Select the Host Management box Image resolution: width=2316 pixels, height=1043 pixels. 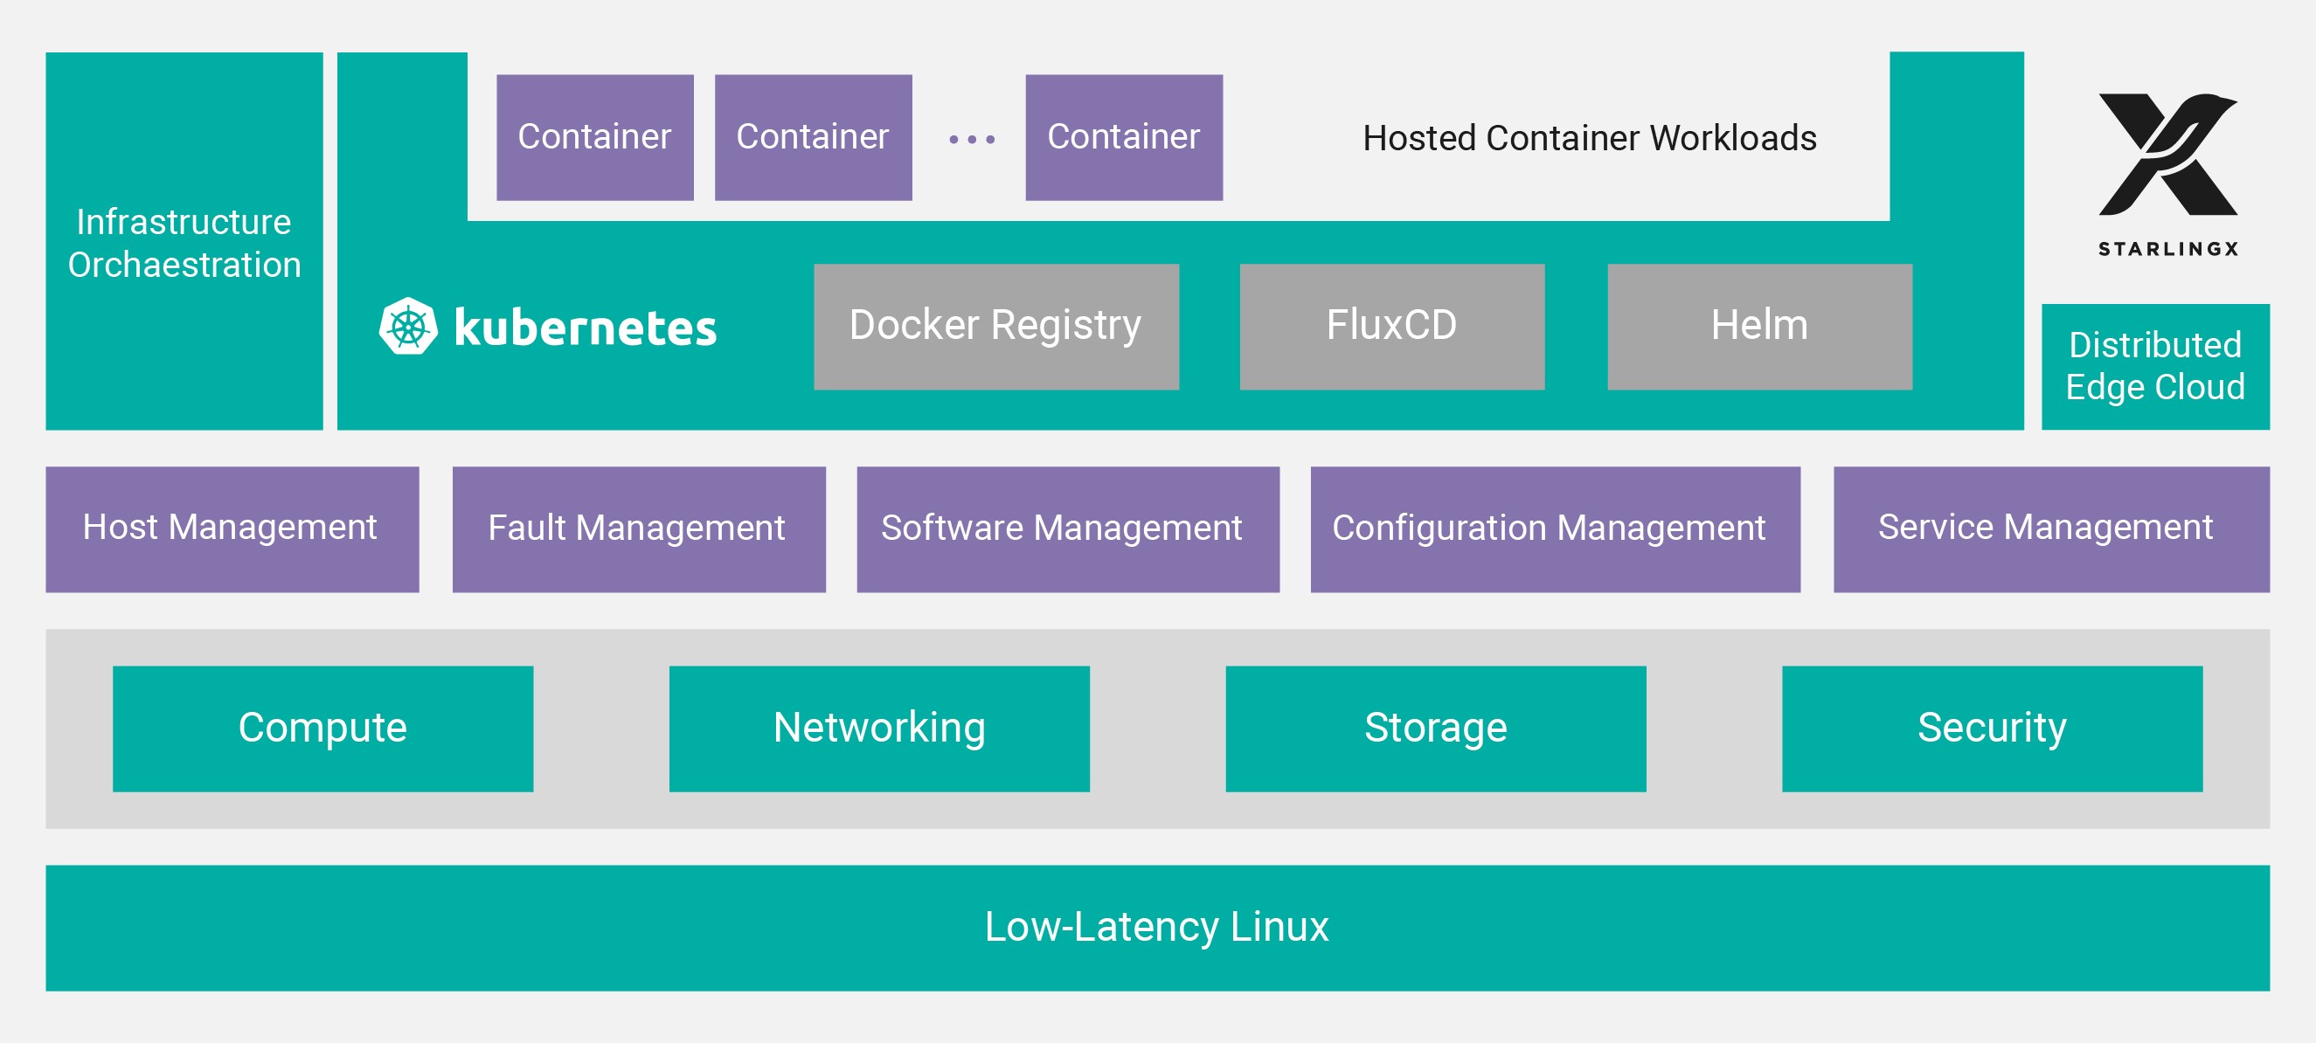232,528
